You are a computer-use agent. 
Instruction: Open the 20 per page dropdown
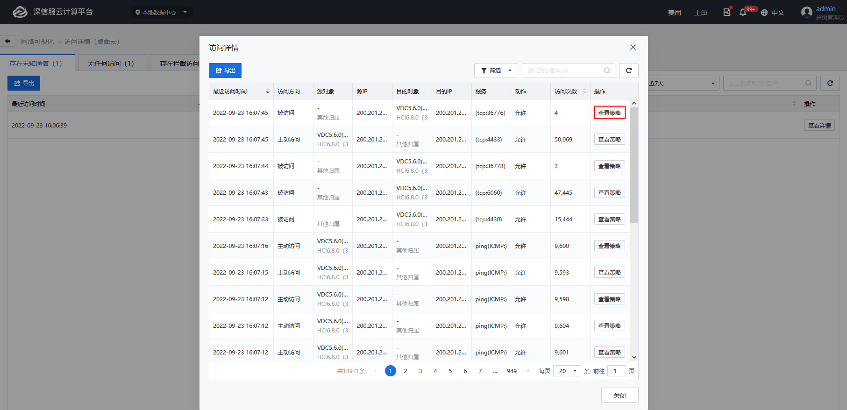[567, 371]
